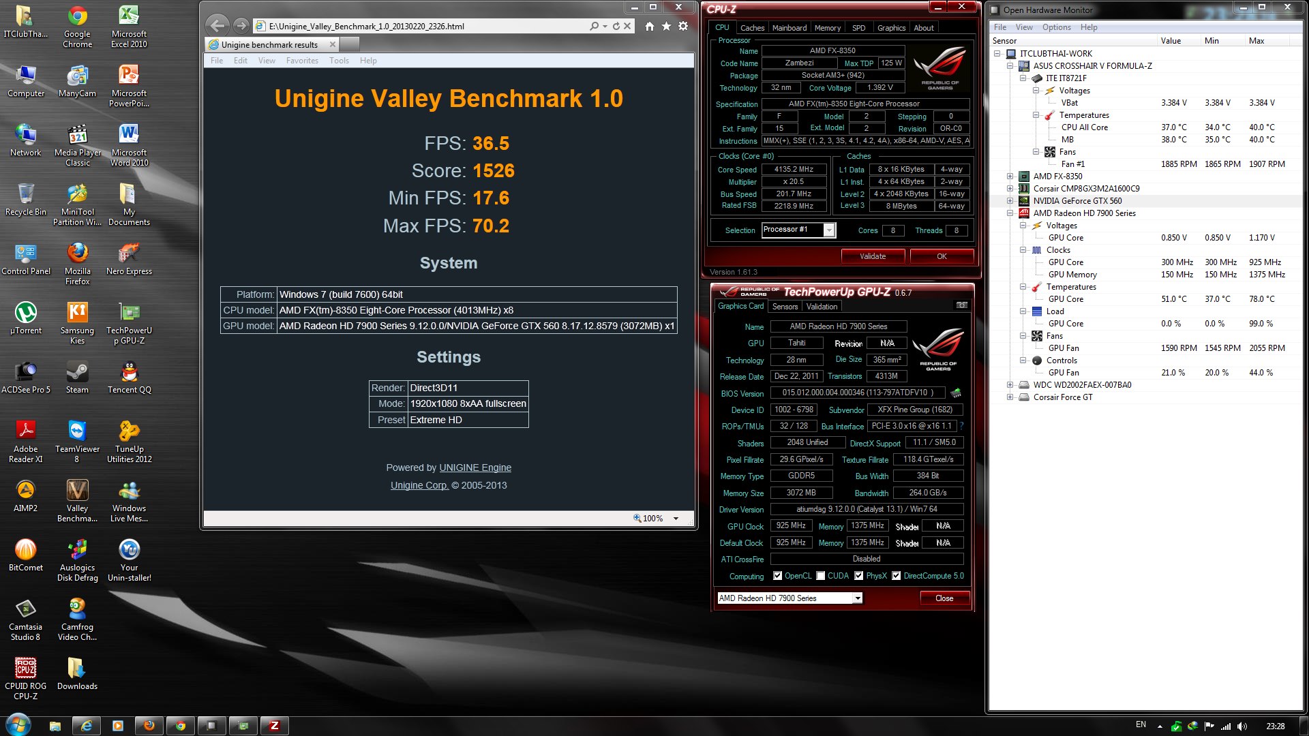
Task: Click the BIOS save chip icon
Action: pos(956,393)
